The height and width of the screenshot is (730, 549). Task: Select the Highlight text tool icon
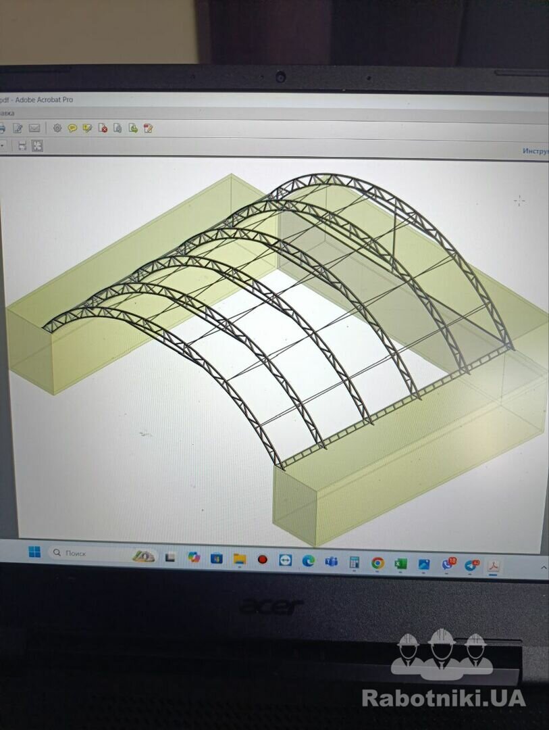87,128
